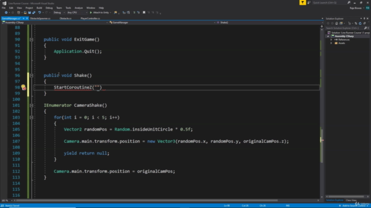
Task: Open the editor zoom percentage dropdown
Action: point(7,200)
